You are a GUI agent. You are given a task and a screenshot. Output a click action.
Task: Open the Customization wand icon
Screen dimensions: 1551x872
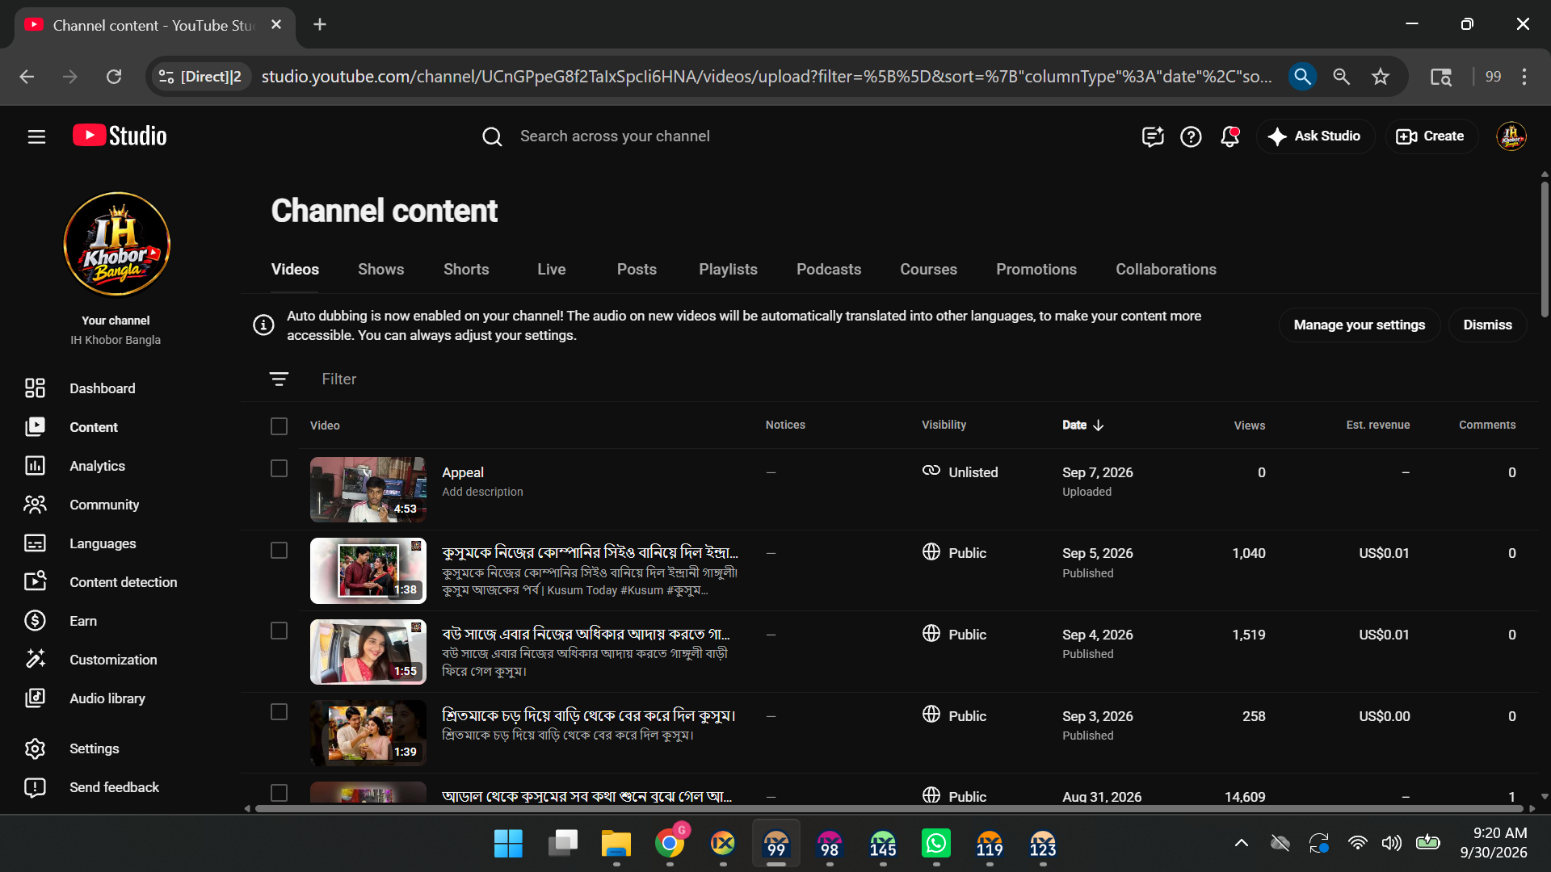click(35, 660)
